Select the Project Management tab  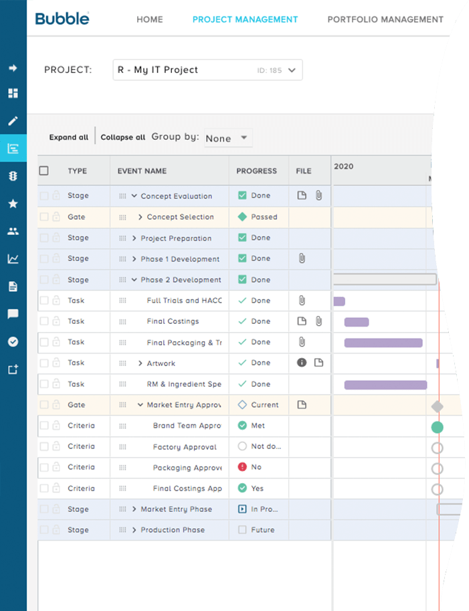[x=245, y=19]
